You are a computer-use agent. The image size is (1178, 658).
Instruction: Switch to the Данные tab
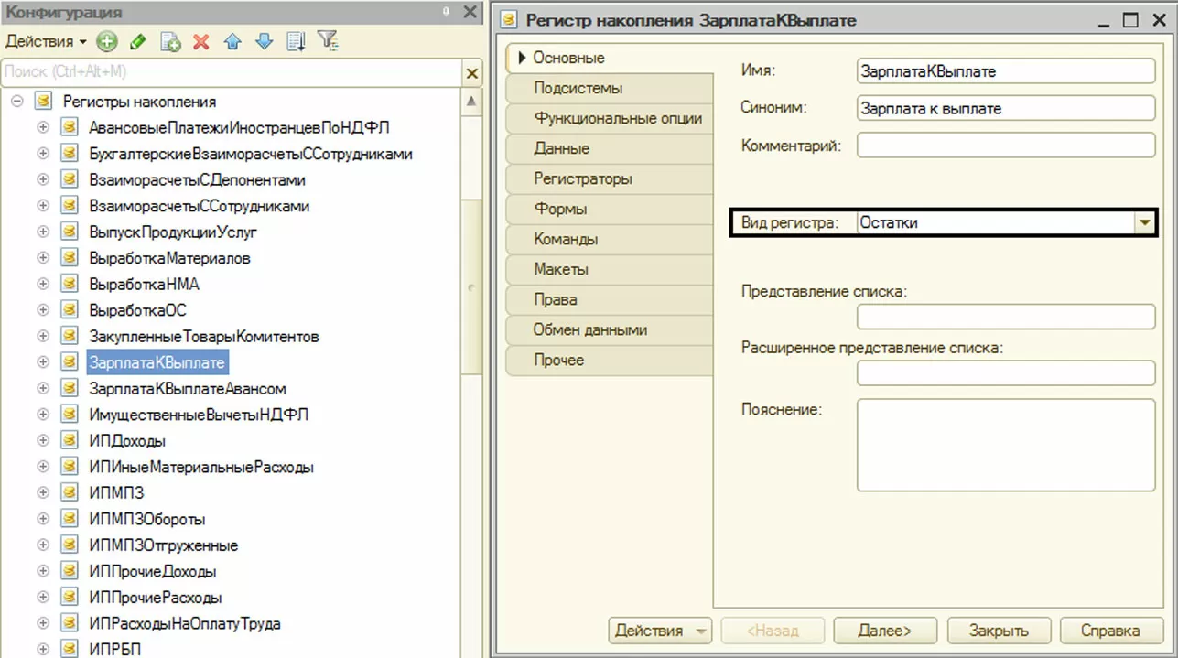[562, 148]
